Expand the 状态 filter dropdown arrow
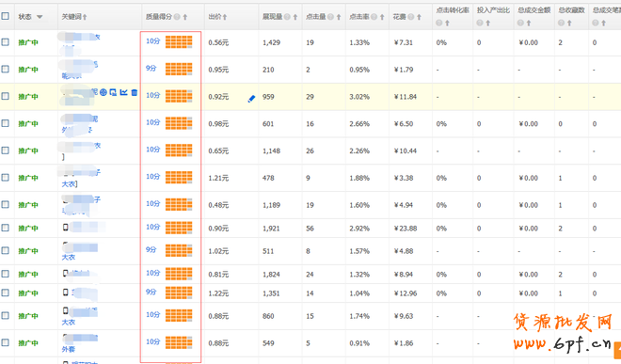The width and height of the screenshot is (621, 364). [x=40, y=17]
